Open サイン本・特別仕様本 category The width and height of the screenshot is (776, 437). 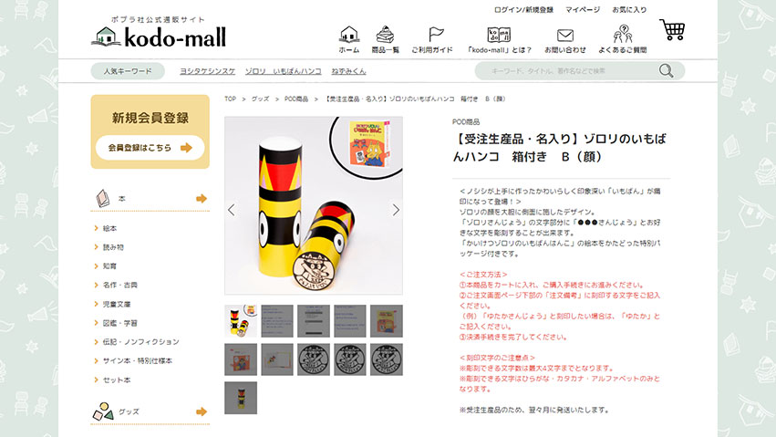pyautogui.click(x=137, y=360)
